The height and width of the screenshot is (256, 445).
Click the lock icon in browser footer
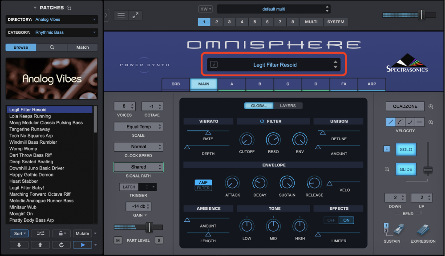pyautogui.click(x=61, y=233)
